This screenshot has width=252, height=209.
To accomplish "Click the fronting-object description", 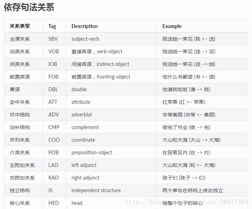I will (101, 77).
